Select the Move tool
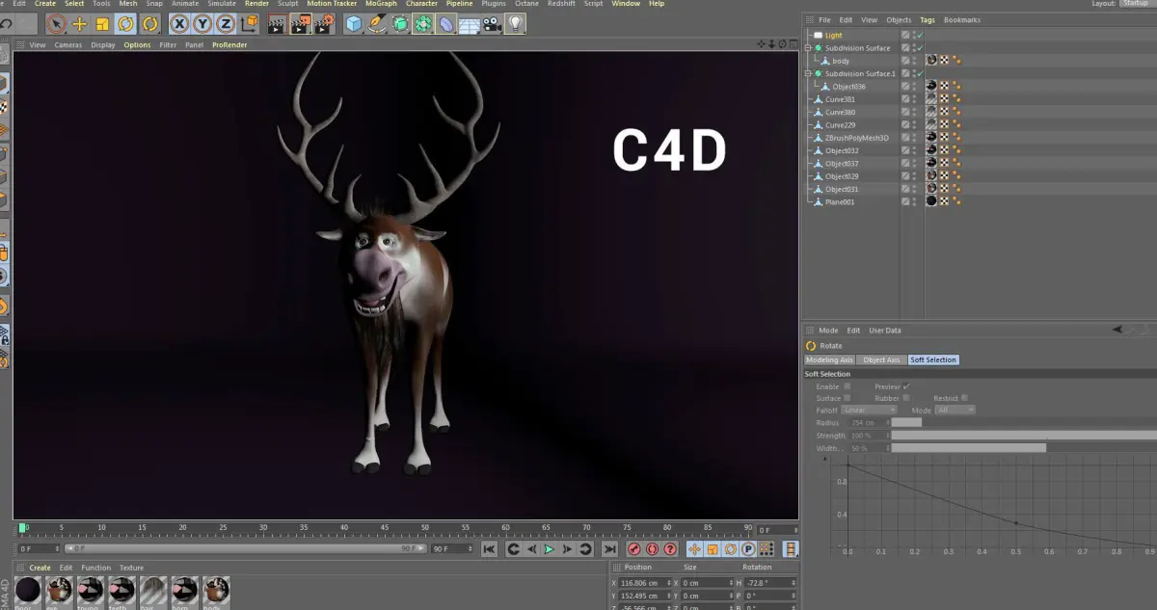 79,24
